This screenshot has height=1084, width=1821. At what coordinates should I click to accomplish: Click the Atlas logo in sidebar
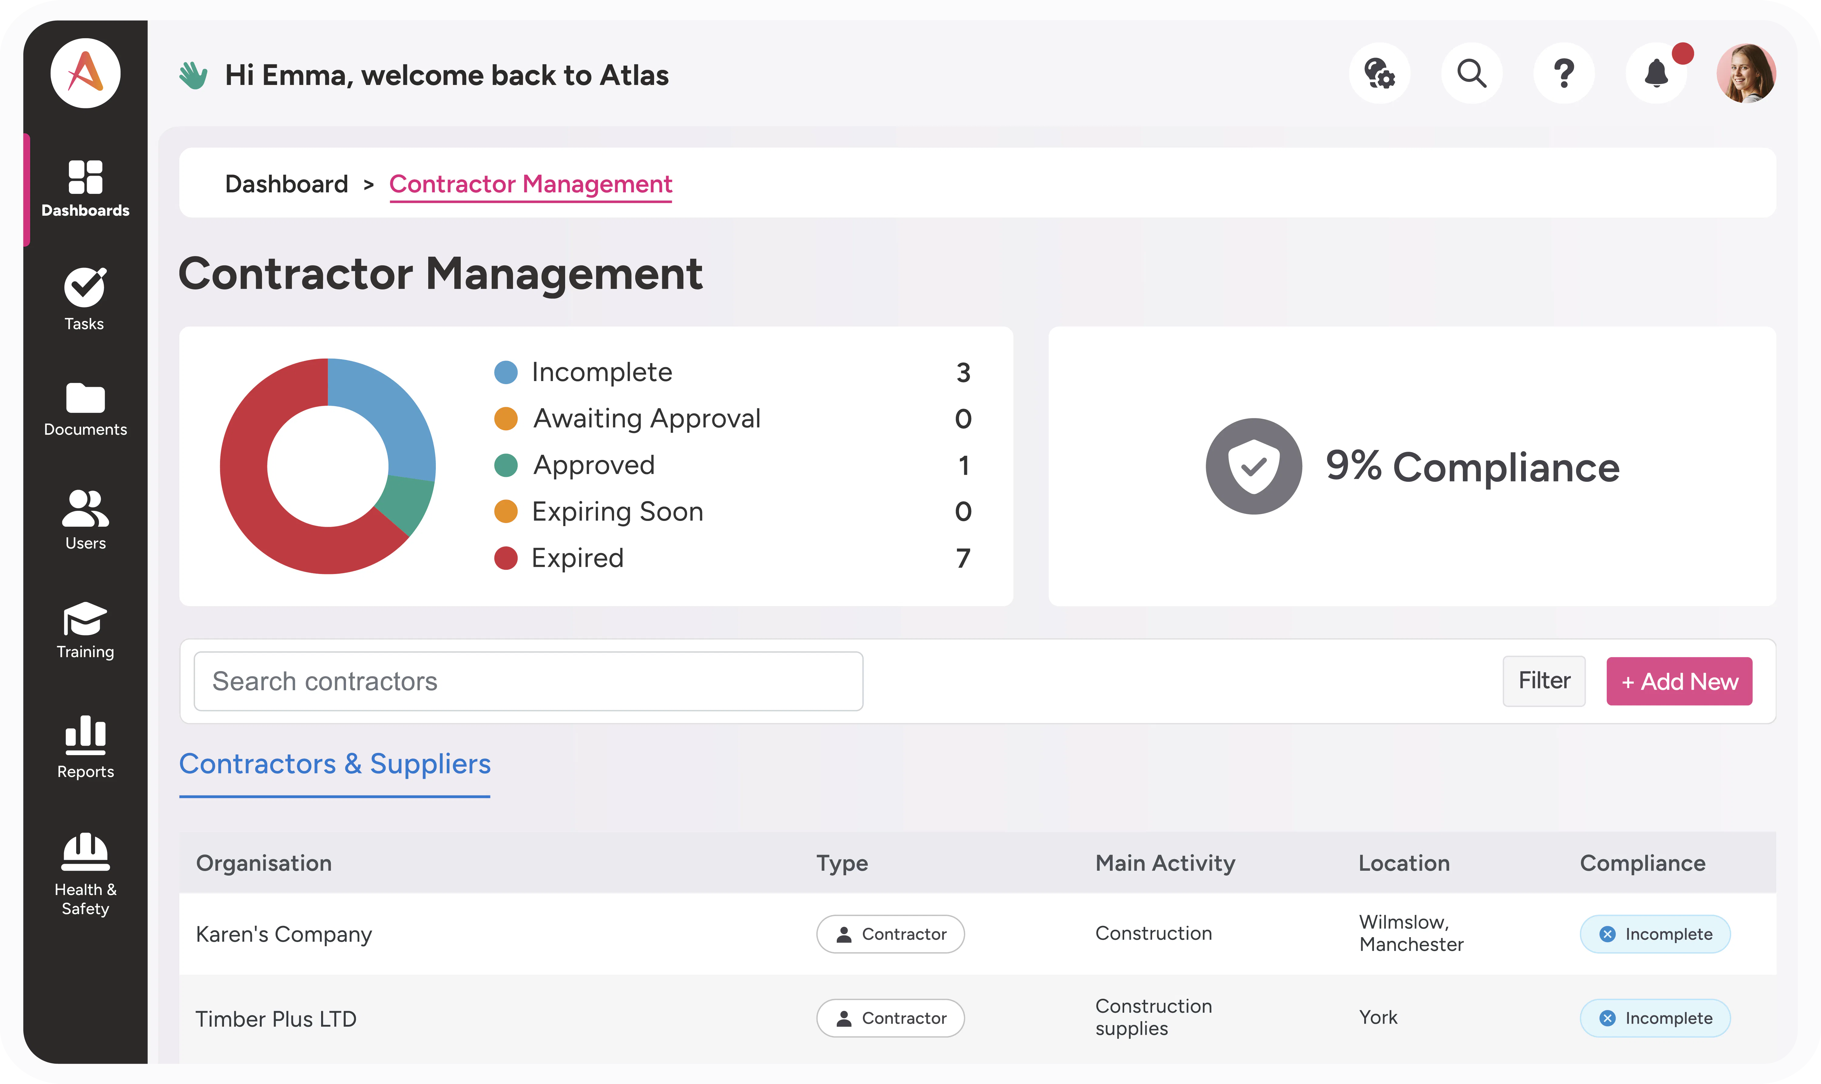click(86, 73)
